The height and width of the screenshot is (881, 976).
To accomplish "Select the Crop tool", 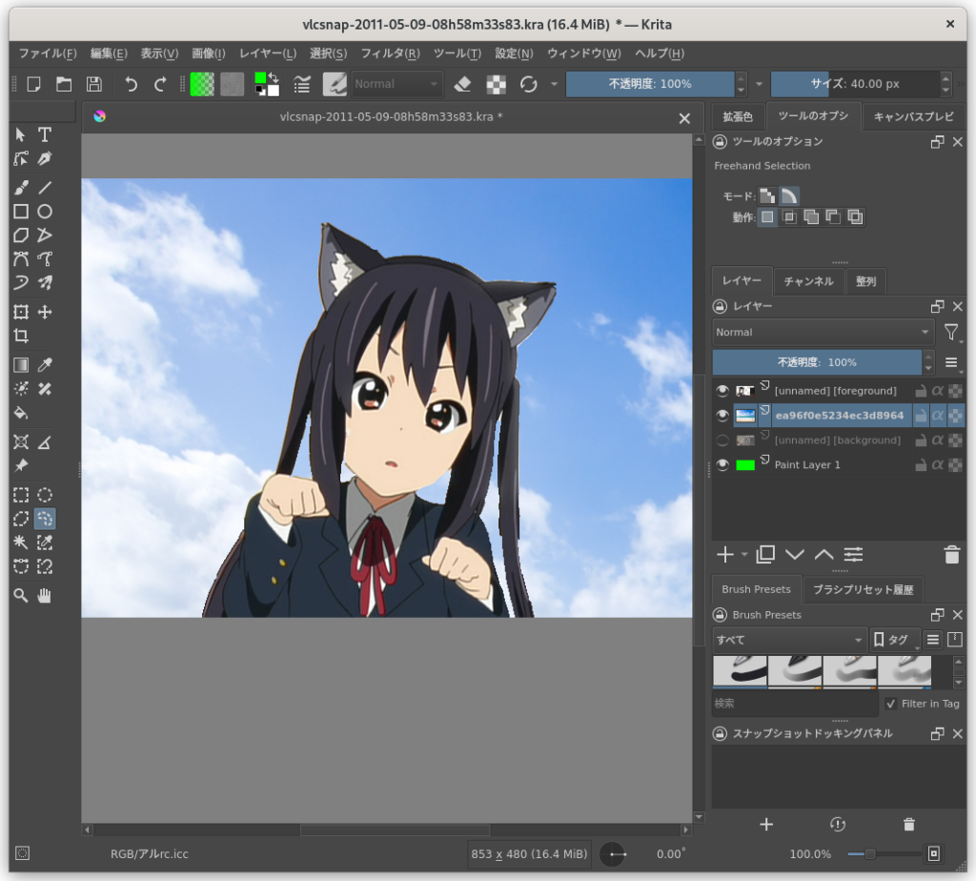I will (21, 337).
